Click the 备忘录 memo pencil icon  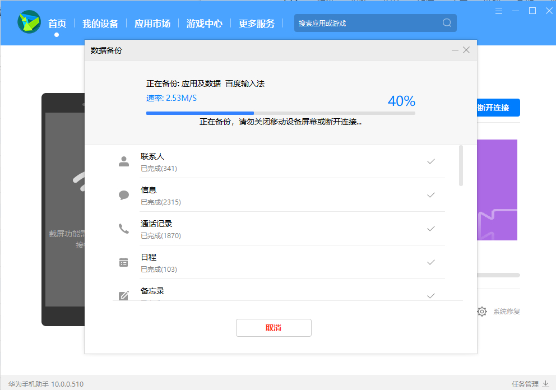coord(124,295)
